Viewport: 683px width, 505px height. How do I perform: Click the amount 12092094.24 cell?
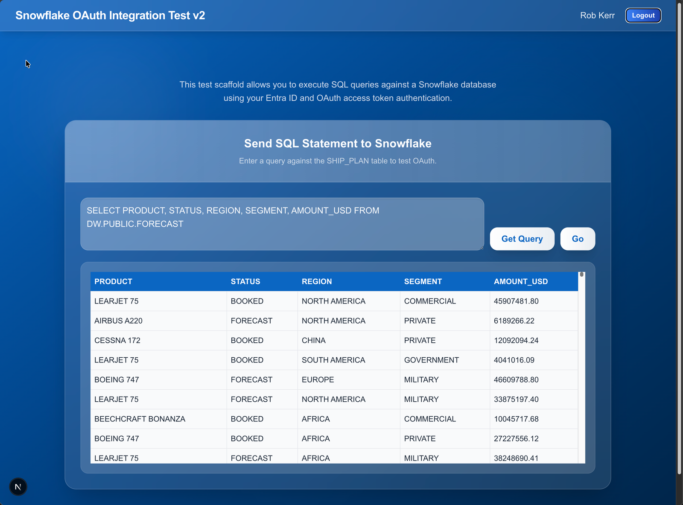pos(516,340)
